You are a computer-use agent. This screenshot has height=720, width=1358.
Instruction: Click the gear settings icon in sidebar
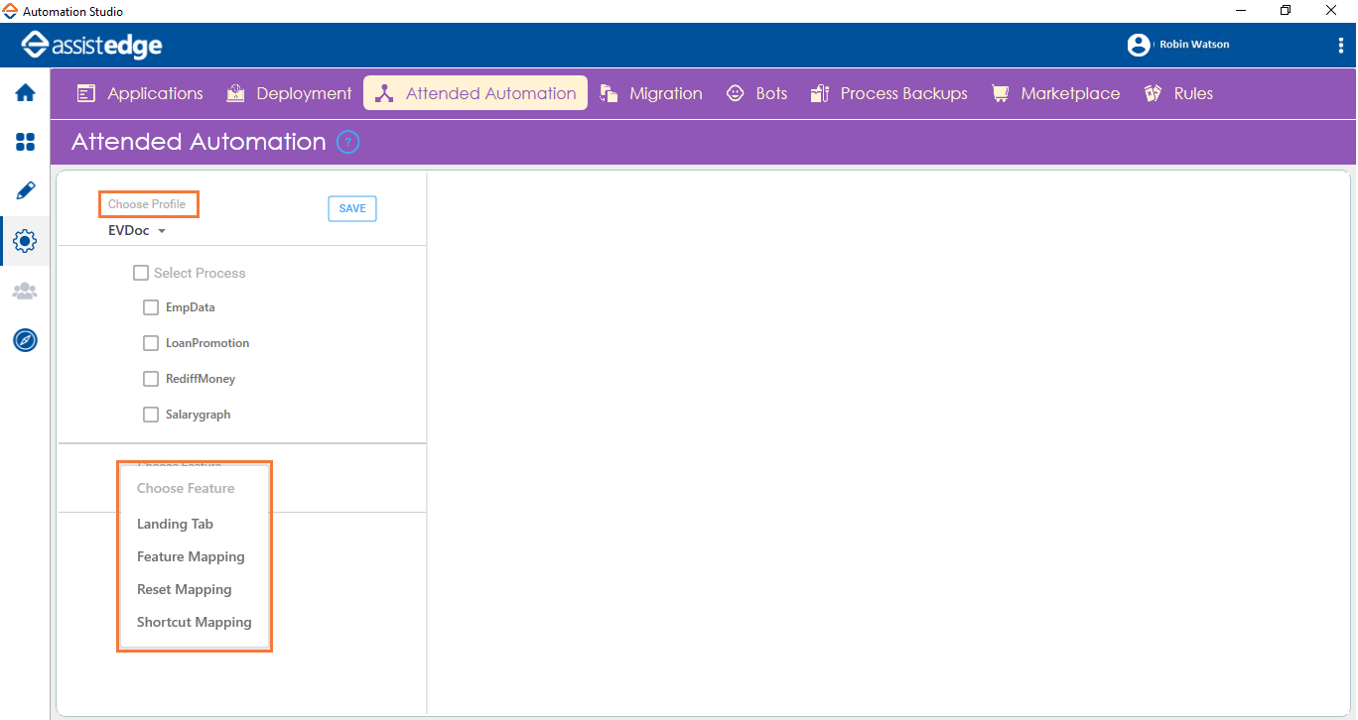pos(25,241)
